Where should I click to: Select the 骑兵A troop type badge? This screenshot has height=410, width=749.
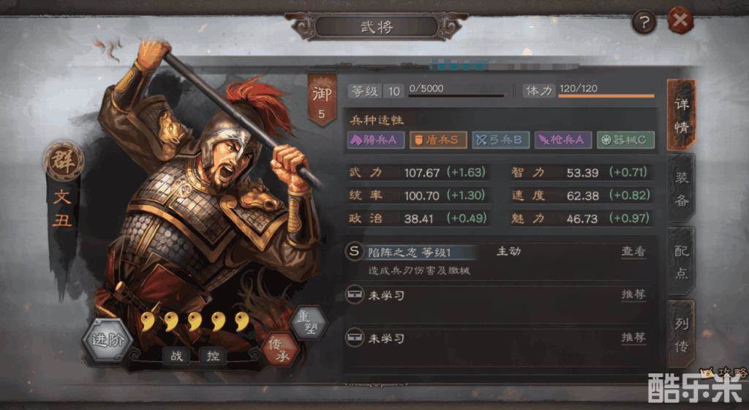375,140
